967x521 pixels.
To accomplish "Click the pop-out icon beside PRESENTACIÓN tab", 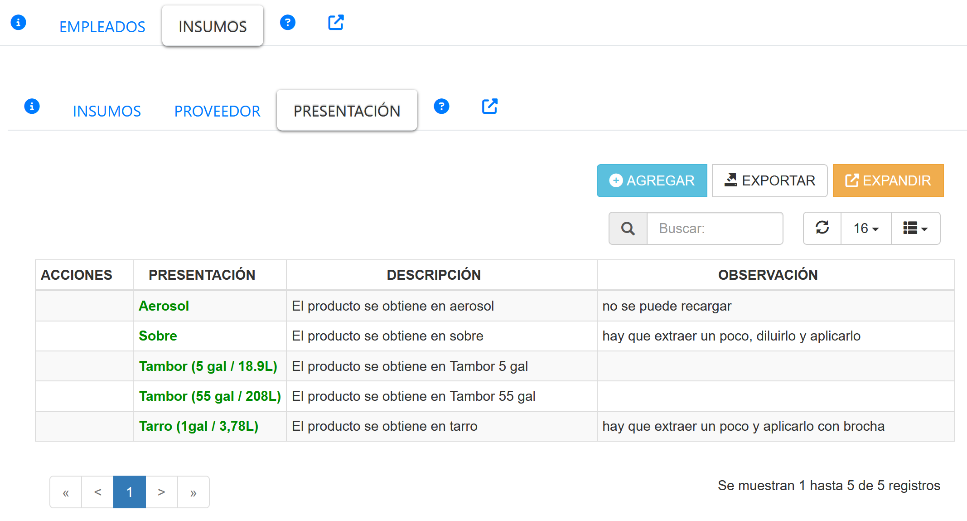I will pos(489,106).
